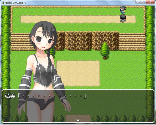Click the large square sand patch in center
Screen dimensions: 156x125
pos(78,73)
